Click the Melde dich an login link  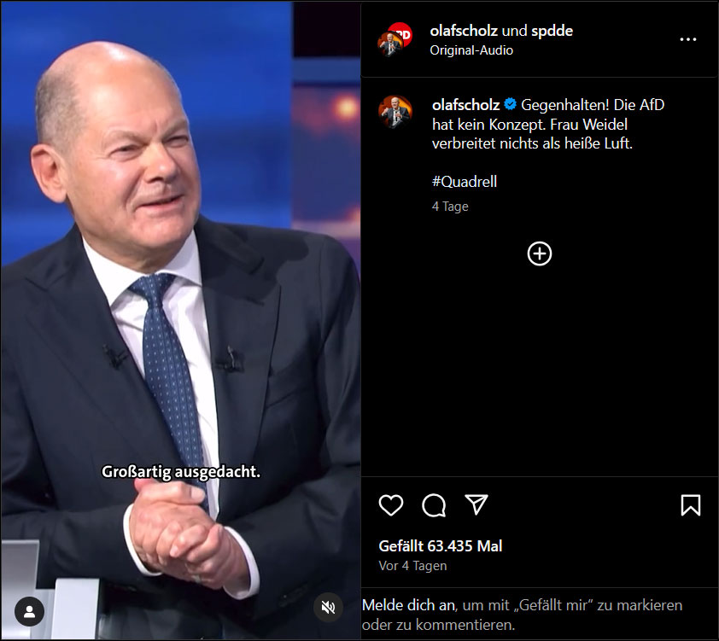point(409,605)
